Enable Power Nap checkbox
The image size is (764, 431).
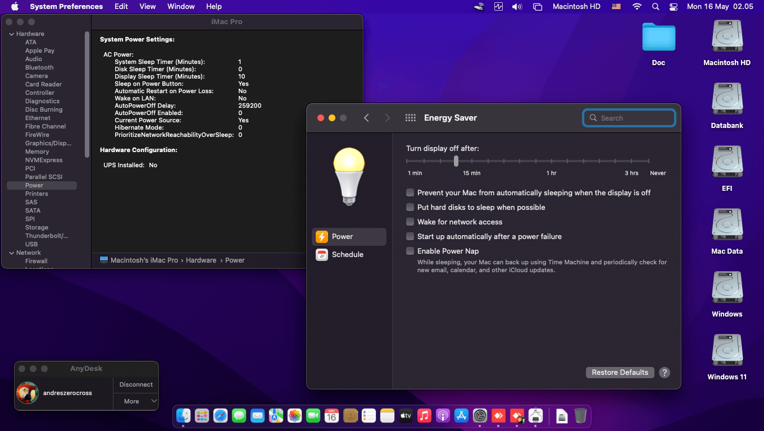pyautogui.click(x=410, y=251)
